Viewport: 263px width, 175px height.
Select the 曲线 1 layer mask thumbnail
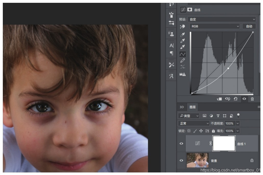click(x=224, y=143)
